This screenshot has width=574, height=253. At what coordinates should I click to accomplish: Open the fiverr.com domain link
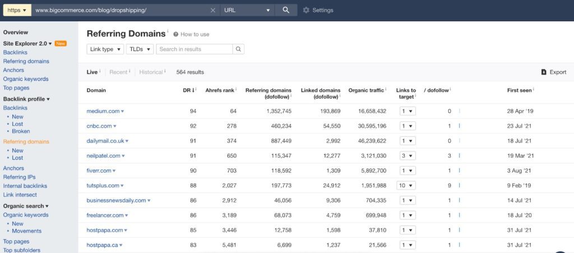[x=99, y=171]
